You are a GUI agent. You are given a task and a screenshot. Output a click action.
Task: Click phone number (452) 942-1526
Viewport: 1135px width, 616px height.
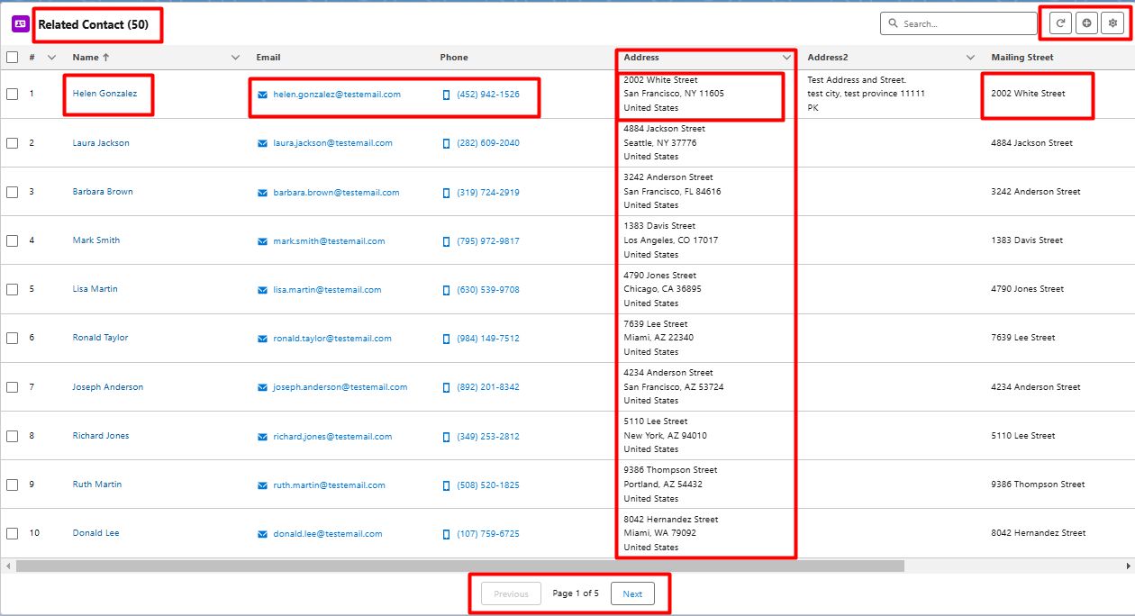pyautogui.click(x=488, y=95)
